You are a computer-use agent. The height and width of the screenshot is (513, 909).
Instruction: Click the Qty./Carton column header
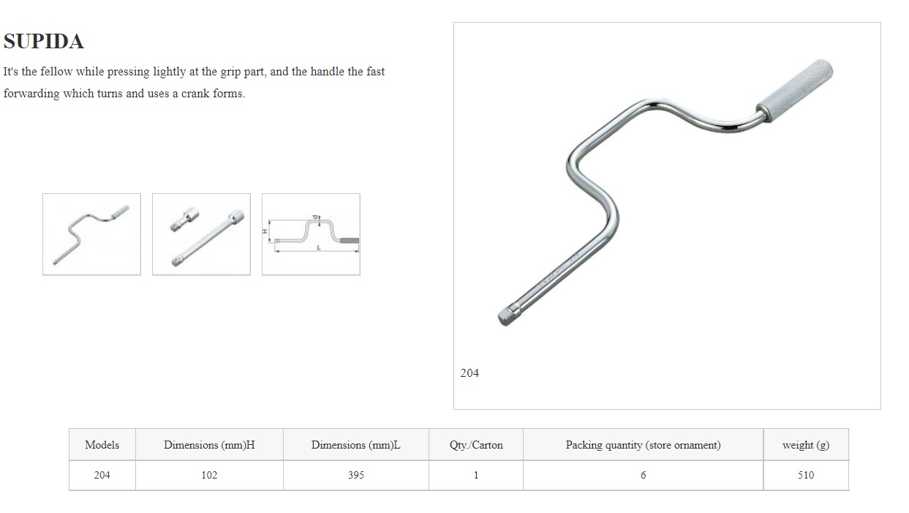476,445
